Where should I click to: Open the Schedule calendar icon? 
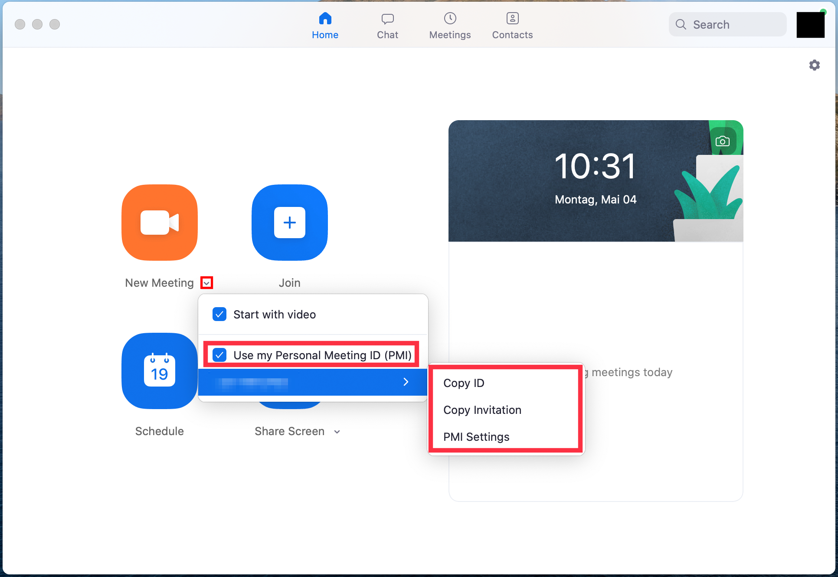tap(160, 371)
